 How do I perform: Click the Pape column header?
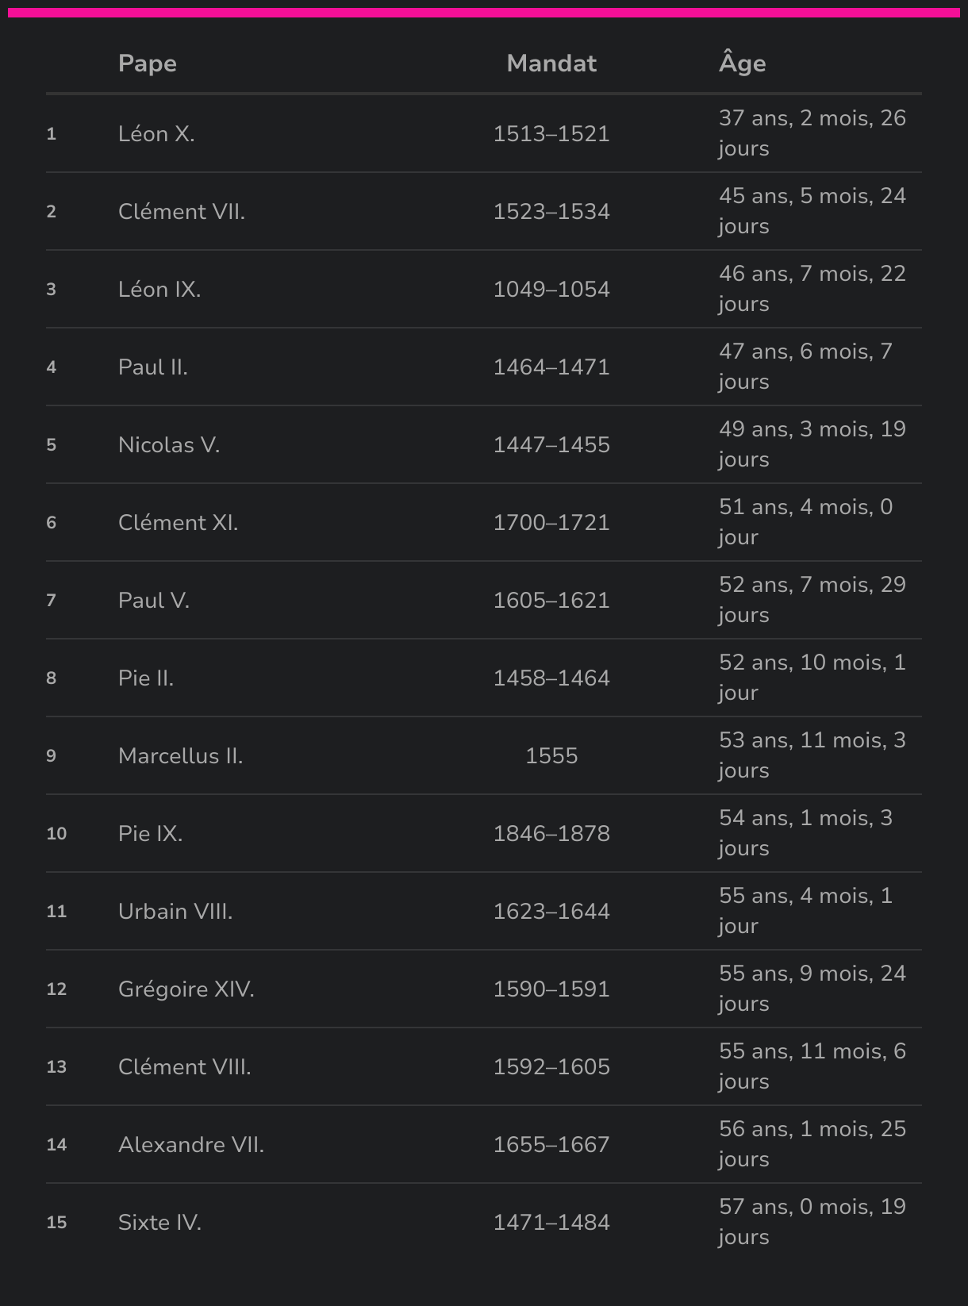148,63
